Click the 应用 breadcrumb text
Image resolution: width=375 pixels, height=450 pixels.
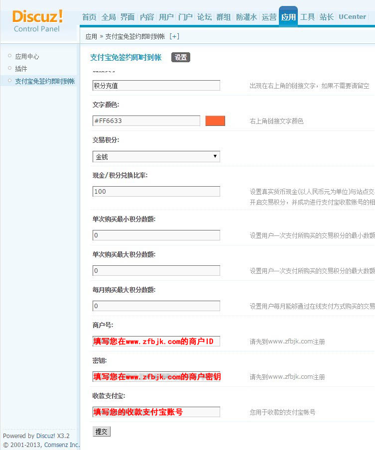coord(91,36)
